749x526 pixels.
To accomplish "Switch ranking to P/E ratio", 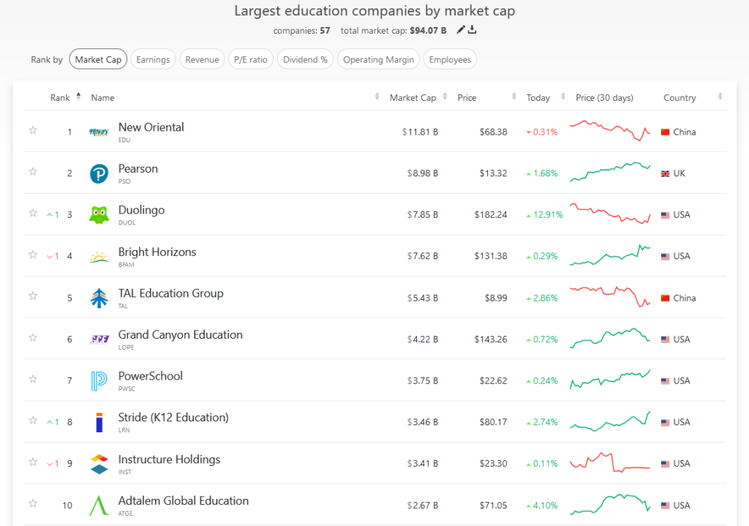I will click(x=251, y=59).
